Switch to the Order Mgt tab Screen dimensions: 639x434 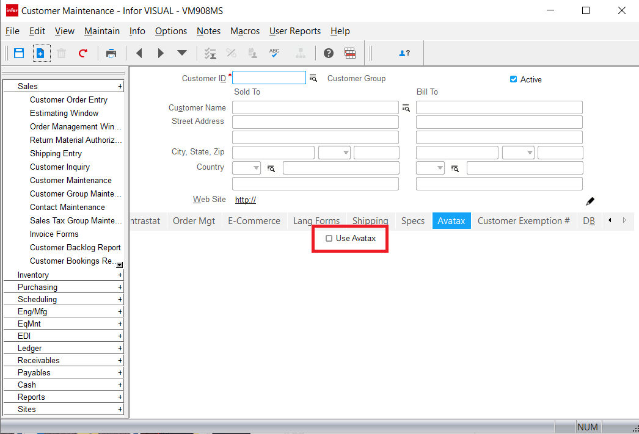pos(194,221)
